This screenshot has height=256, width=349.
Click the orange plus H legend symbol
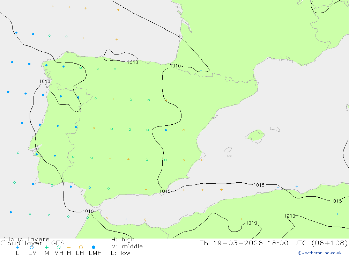[69, 247]
